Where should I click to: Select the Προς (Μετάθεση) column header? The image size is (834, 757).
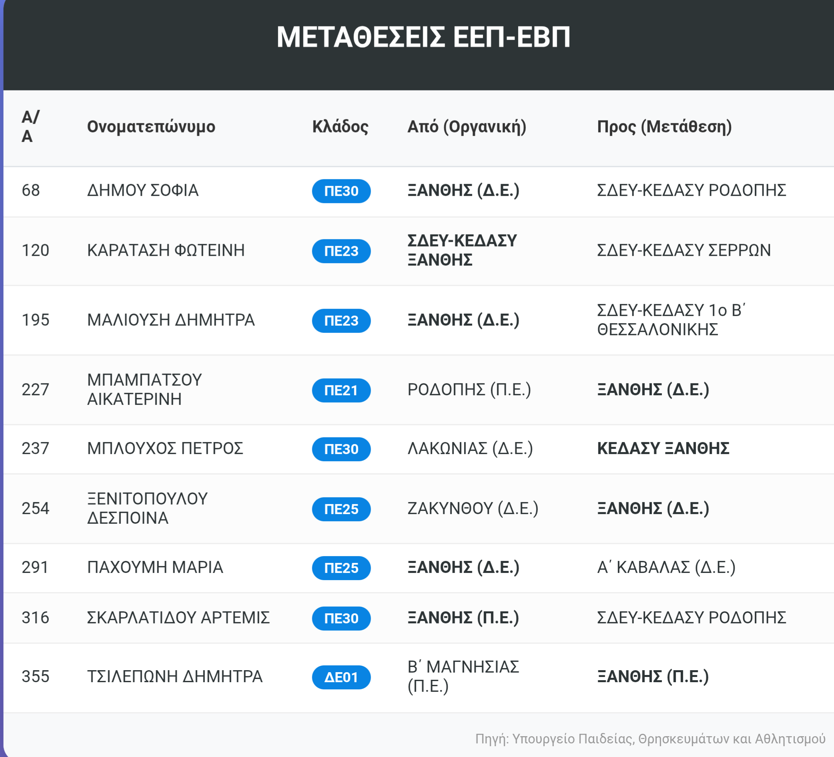pos(664,126)
